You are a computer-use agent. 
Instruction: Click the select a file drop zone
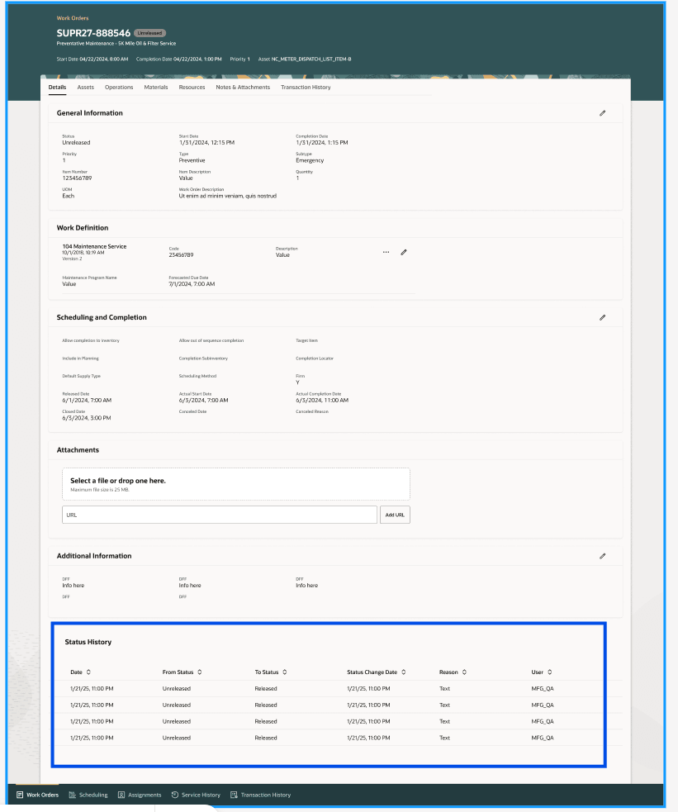click(x=234, y=484)
